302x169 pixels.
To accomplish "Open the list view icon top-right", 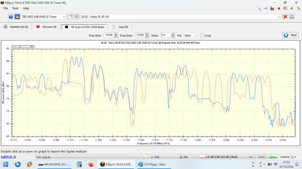I will tap(285, 8).
